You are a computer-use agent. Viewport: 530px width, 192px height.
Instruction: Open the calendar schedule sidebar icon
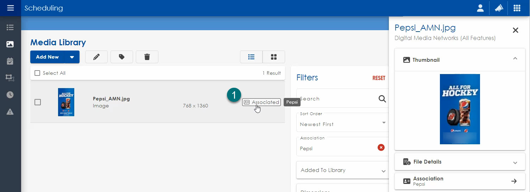click(10, 61)
